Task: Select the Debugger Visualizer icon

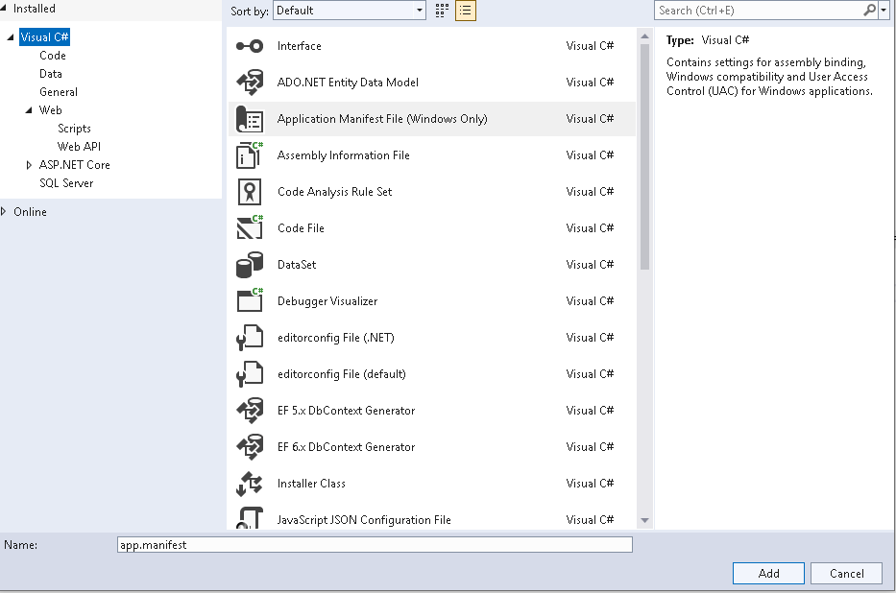Action: click(x=250, y=300)
